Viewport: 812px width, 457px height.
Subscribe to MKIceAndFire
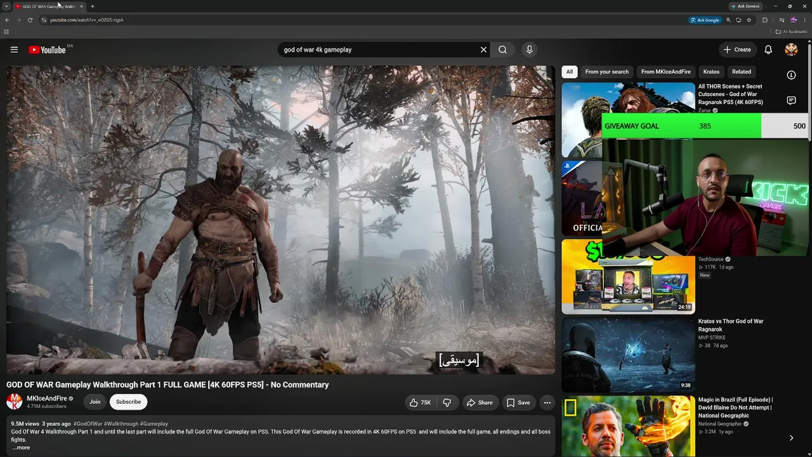[128, 402]
